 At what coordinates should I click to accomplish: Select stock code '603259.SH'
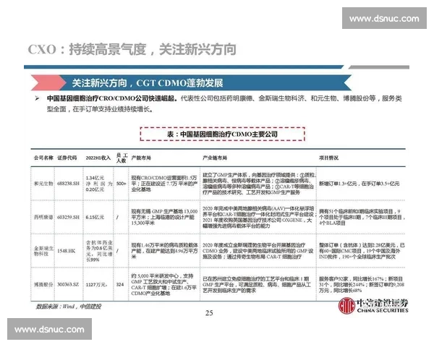(68, 217)
